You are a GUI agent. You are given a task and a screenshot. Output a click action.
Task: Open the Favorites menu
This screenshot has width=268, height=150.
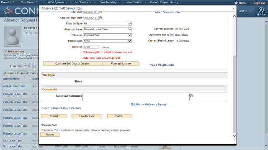(x=8, y=2)
